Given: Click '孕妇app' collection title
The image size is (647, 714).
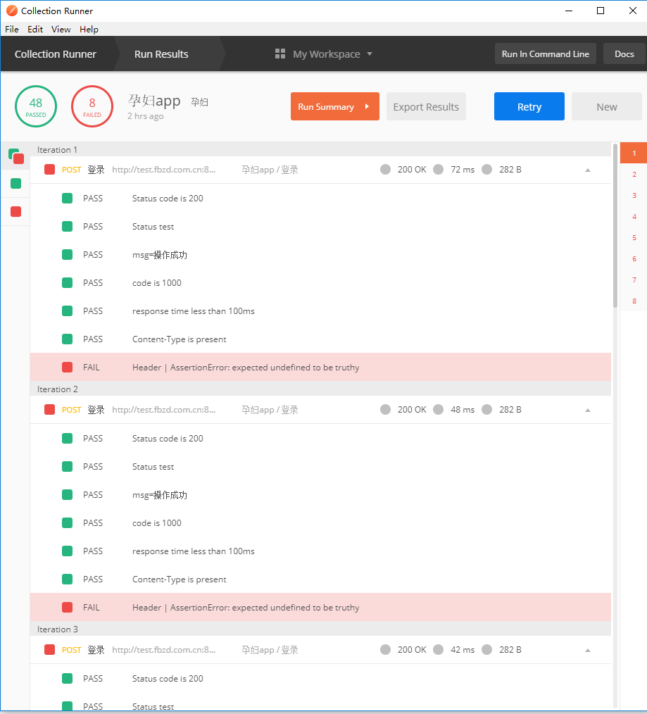Looking at the screenshot, I should (154, 100).
